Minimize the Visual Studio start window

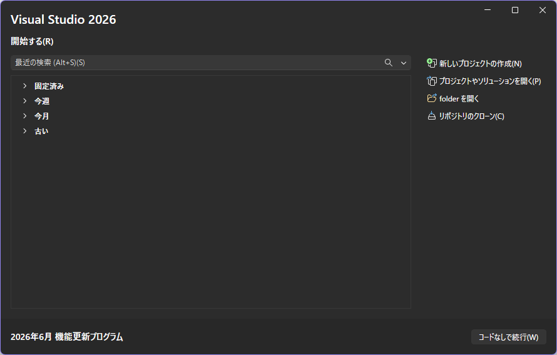point(488,10)
